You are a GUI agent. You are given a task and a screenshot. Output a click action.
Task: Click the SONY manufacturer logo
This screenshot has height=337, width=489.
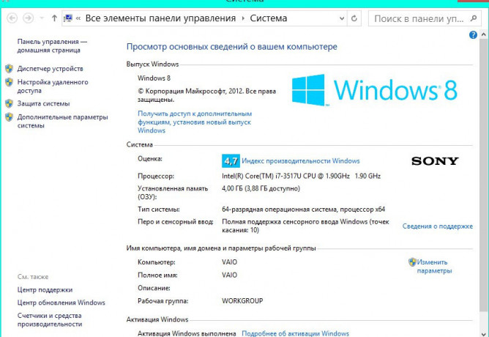coord(435,161)
